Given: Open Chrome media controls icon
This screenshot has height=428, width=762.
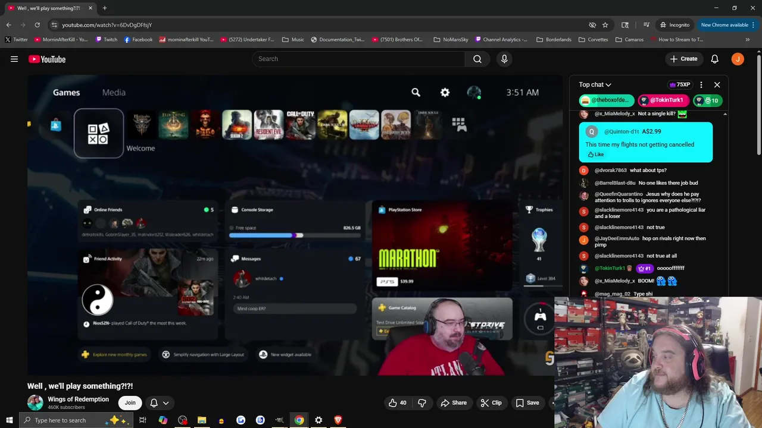Looking at the screenshot, I should tap(647, 25).
